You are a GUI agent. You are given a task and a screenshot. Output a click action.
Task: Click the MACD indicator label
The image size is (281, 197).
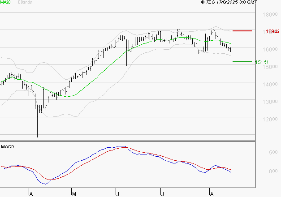point(8,147)
